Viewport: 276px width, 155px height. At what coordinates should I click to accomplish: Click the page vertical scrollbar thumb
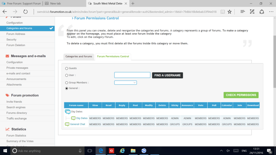click(274, 62)
